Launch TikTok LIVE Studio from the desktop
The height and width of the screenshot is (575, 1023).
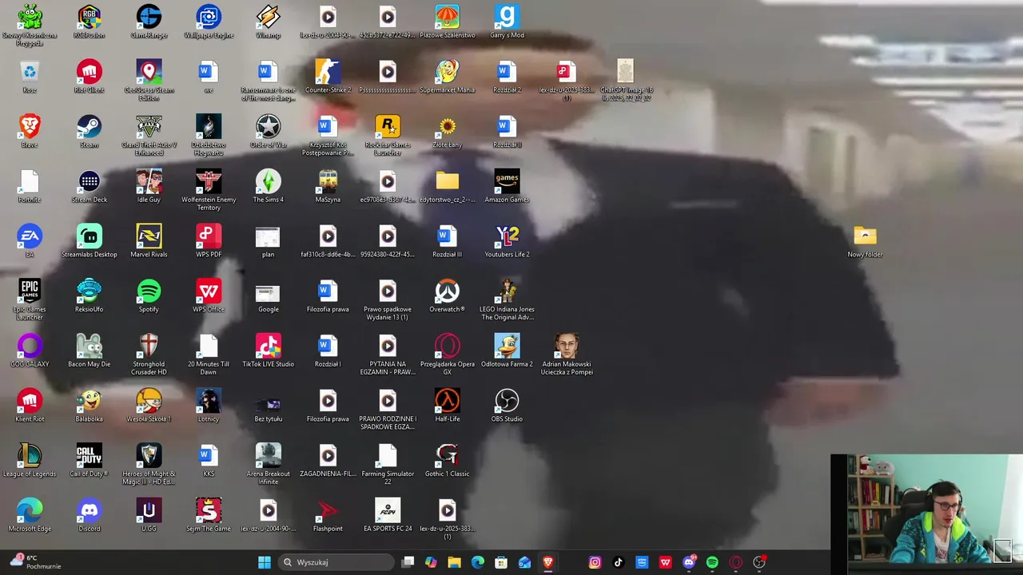[x=268, y=351]
